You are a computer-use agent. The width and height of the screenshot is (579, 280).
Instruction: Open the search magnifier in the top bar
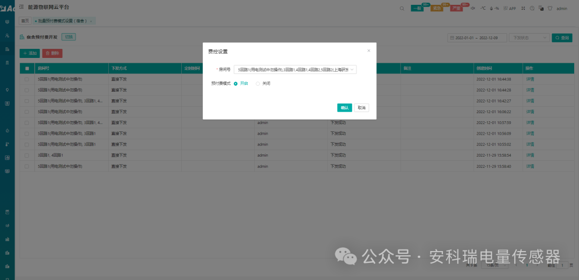coord(402,9)
